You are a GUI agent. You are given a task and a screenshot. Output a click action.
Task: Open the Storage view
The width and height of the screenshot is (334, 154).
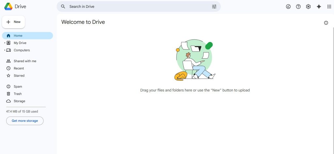(x=27, y=101)
